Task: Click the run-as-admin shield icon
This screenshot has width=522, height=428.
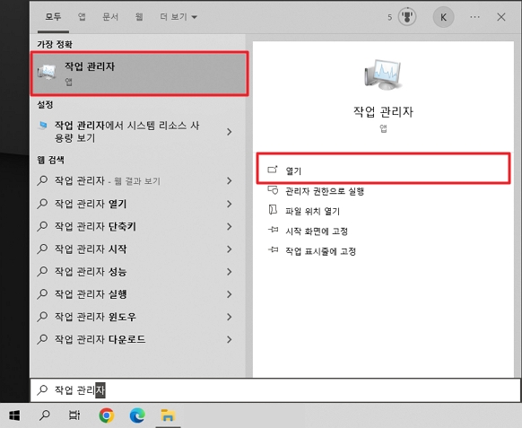Action: [x=273, y=190]
